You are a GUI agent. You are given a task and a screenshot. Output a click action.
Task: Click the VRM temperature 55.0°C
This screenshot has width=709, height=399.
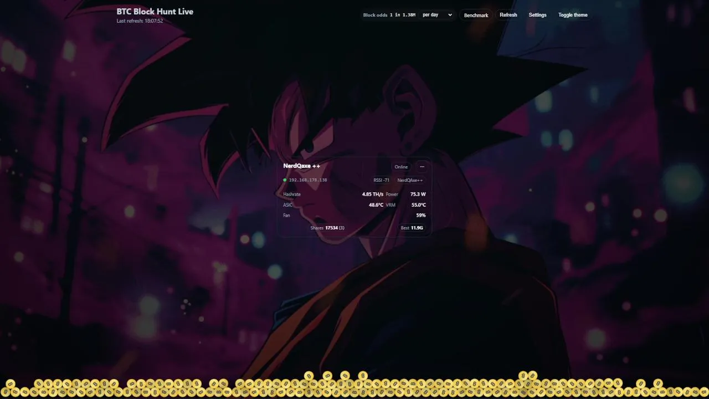tap(419, 205)
